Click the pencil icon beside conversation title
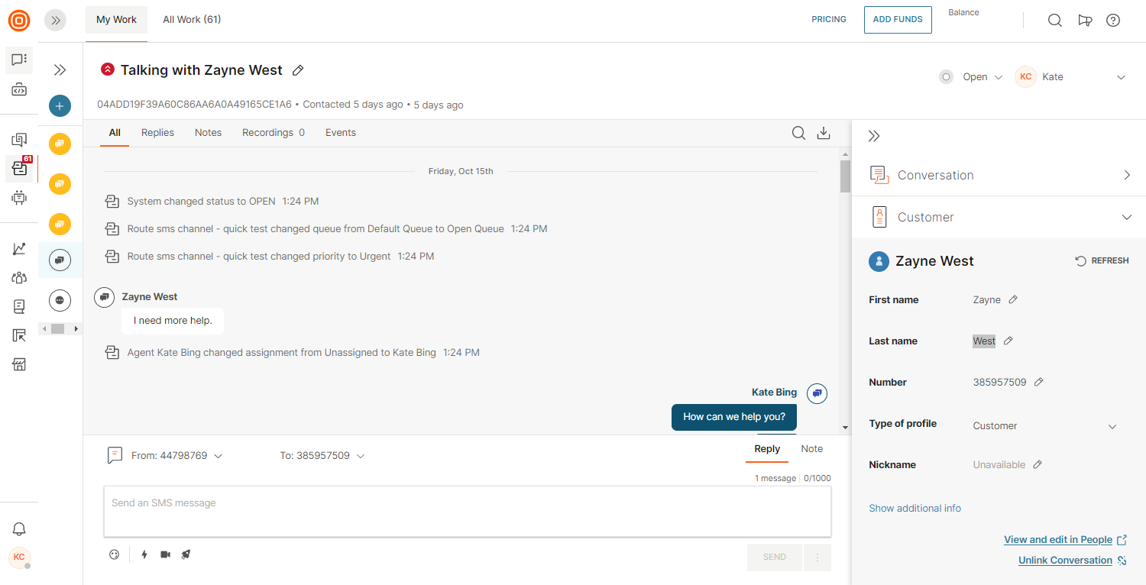This screenshot has height=585, width=1146. tap(298, 70)
